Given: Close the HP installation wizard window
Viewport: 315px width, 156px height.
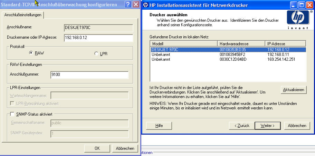Looking at the screenshot, I should [x=309, y=5].
